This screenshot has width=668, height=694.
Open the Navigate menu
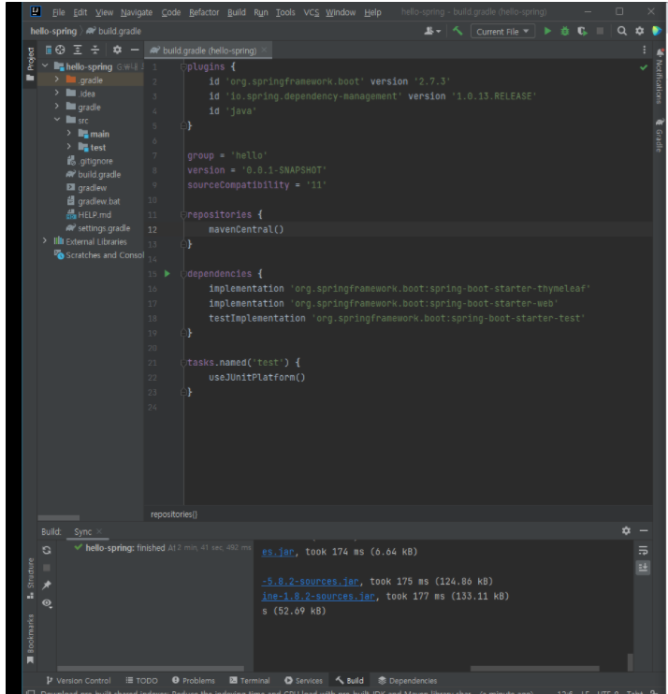pyautogui.click(x=137, y=12)
